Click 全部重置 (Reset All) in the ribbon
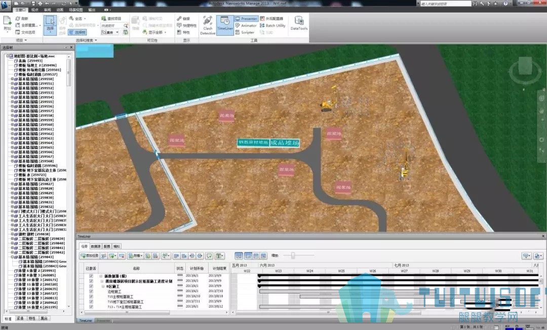Screen dimensions: 547x330 coord(28,25)
